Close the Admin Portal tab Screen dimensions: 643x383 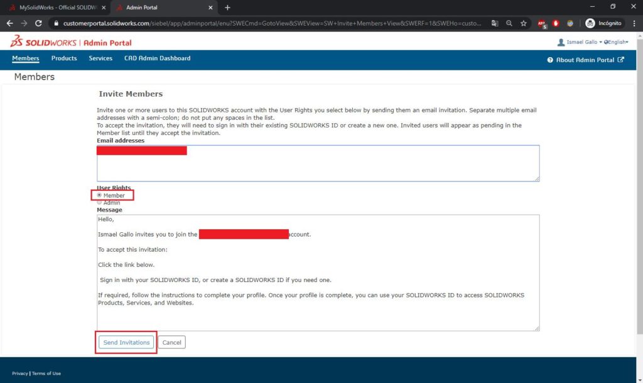point(210,8)
